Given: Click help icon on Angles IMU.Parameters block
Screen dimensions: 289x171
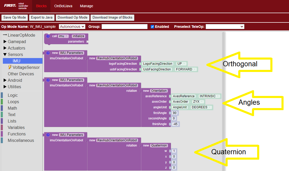Looking at the screenshot, I should pos(48,80).
